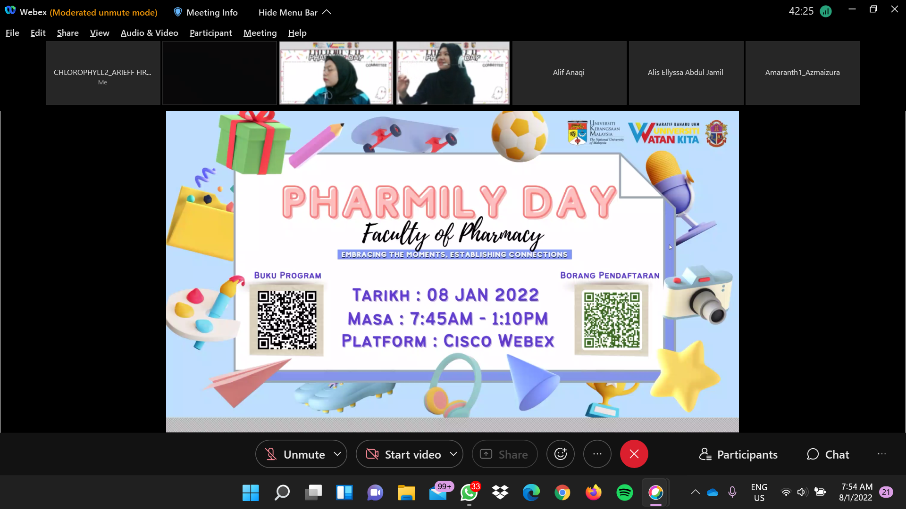Click the red leave meeting button
The height and width of the screenshot is (509, 906).
[634, 454]
